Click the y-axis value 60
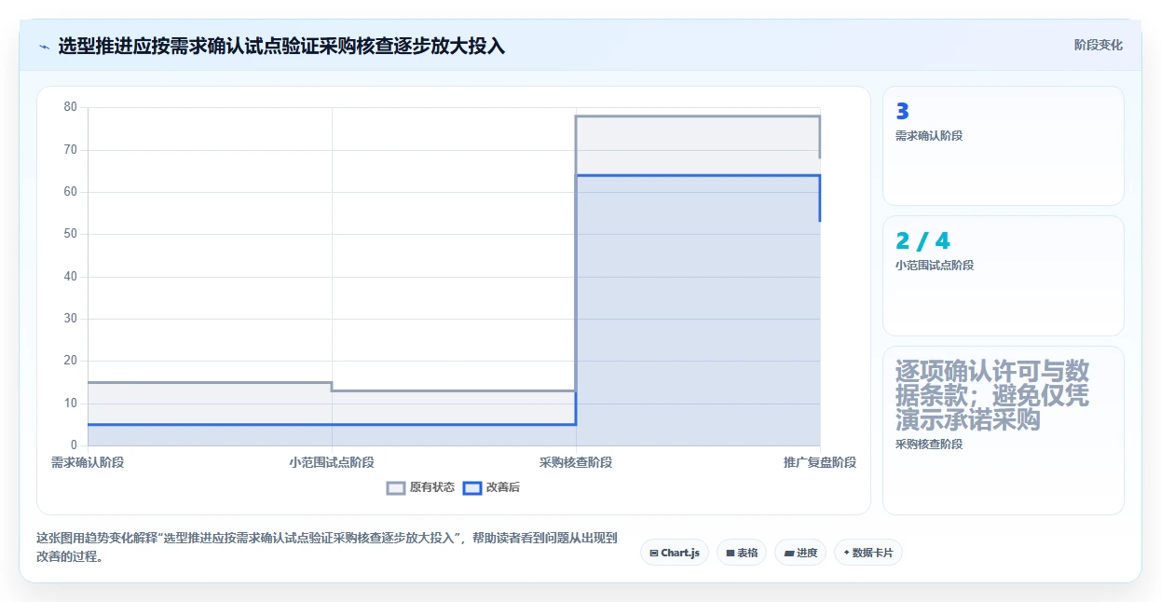 (70, 192)
